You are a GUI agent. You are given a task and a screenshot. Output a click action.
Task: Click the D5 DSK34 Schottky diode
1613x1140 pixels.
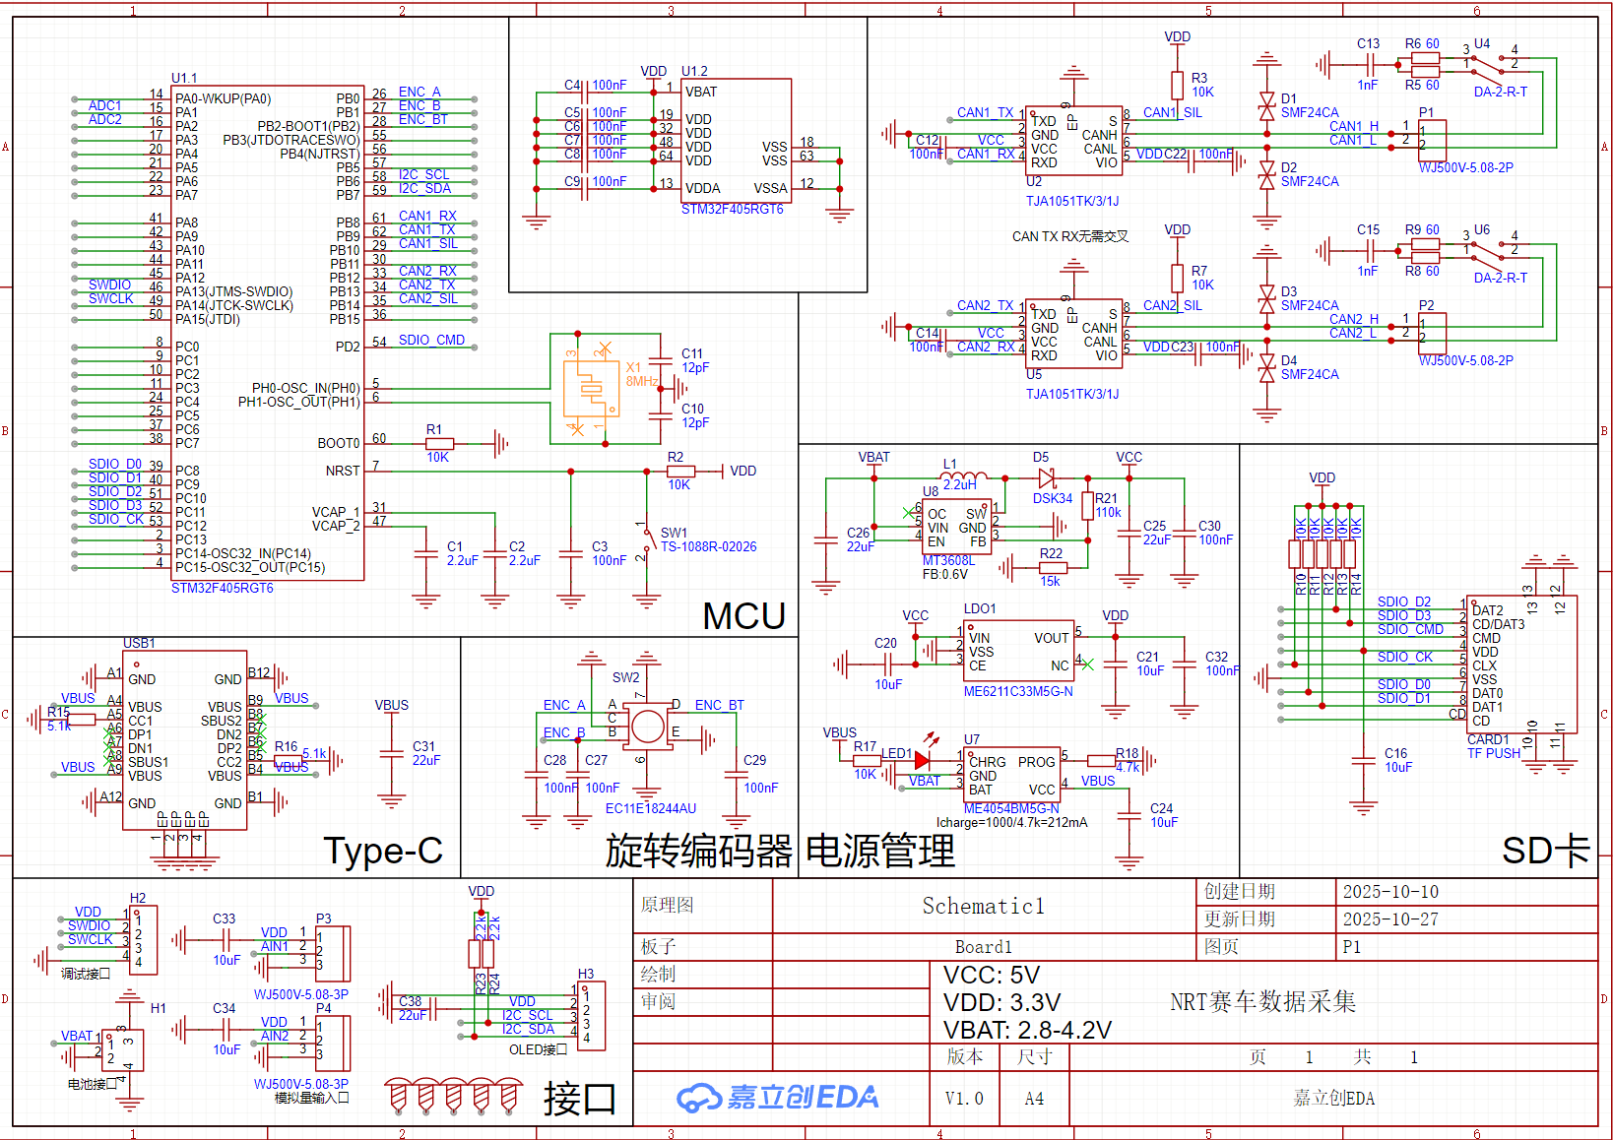1047,478
